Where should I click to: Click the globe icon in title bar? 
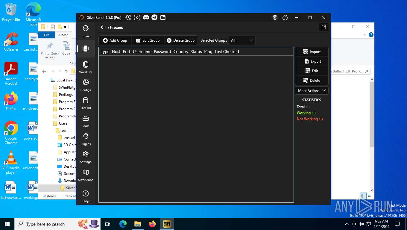[x=275, y=18]
